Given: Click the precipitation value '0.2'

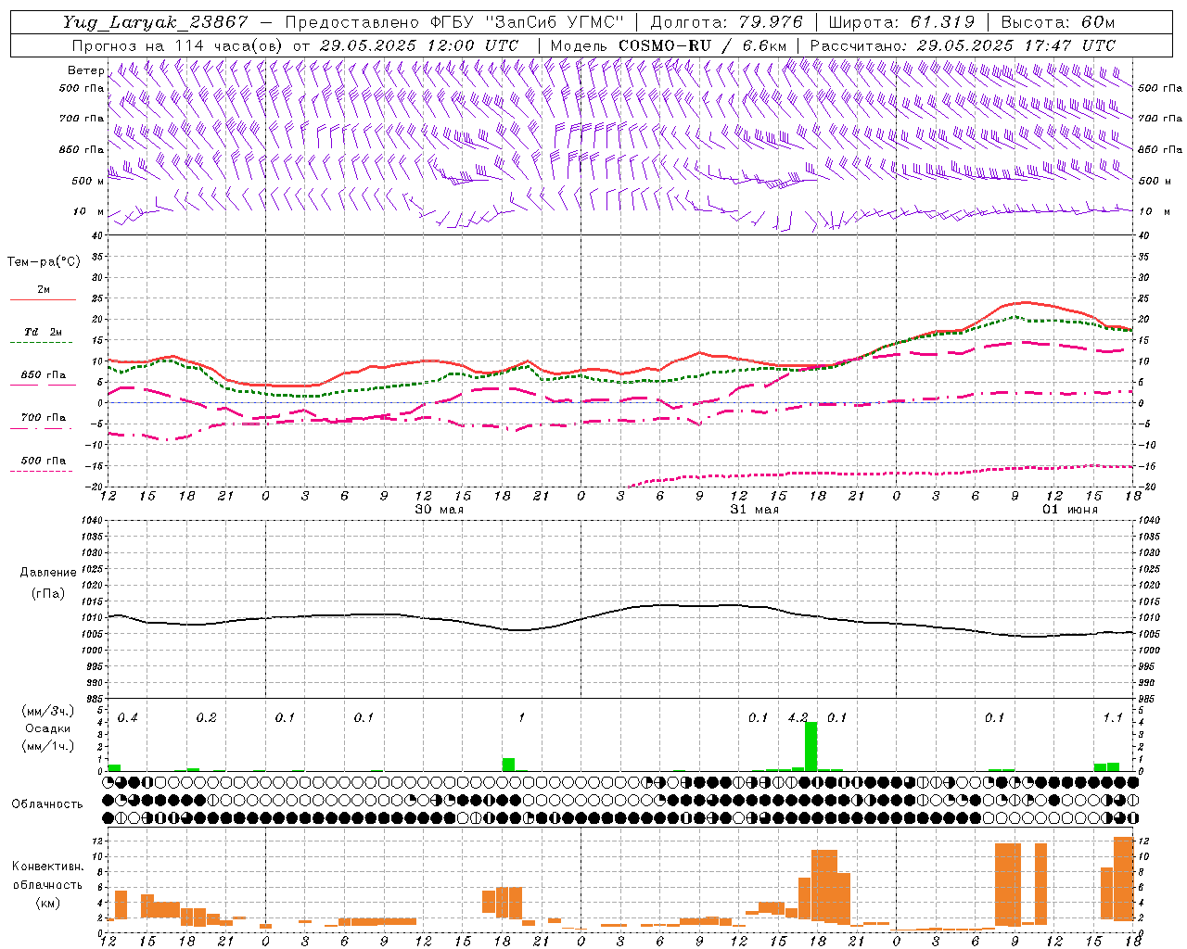Looking at the screenshot, I should tap(206, 717).
